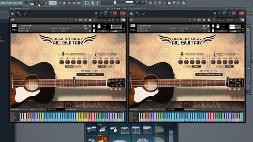Open the left guitar's presets dropdown bar
Image resolution: width=253 pixels, height=142 pixels.
(90, 75)
